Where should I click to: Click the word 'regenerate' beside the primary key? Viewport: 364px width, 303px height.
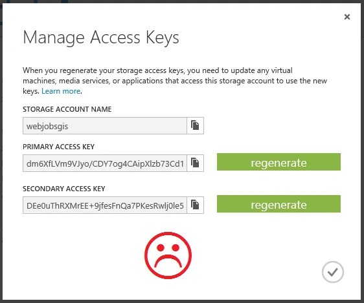279,163
